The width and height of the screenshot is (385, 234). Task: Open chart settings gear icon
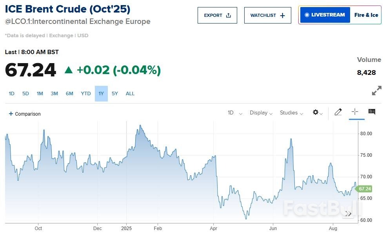tap(316, 112)
